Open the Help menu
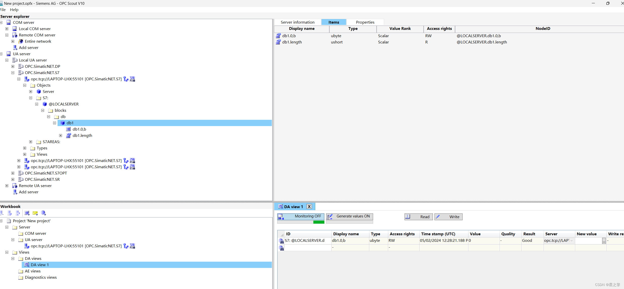This screenshot has width=624, height=289. tap(14, 10)
